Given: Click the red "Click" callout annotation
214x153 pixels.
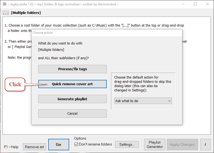Looking at the screenshot, I should [x=15, y=84].
